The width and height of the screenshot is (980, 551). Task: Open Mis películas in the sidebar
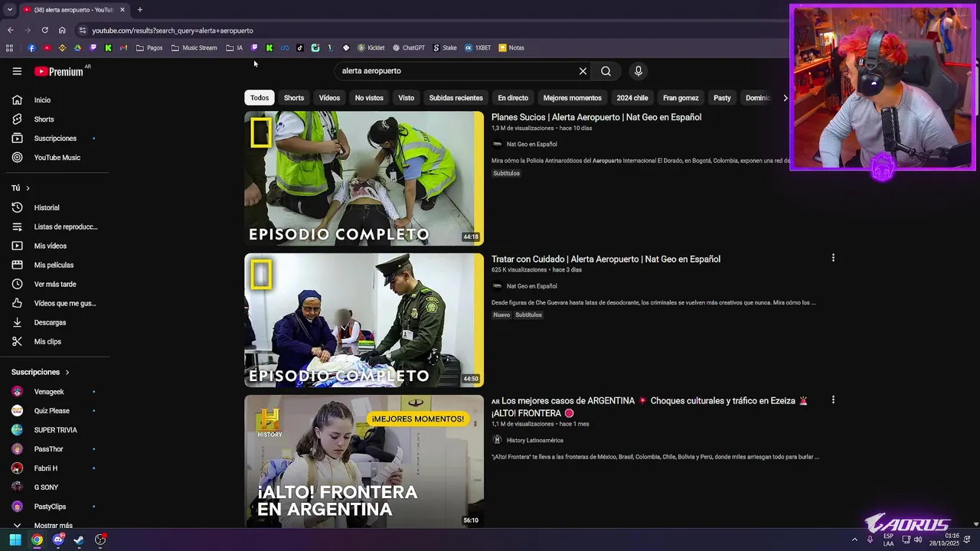click(55, 265)
